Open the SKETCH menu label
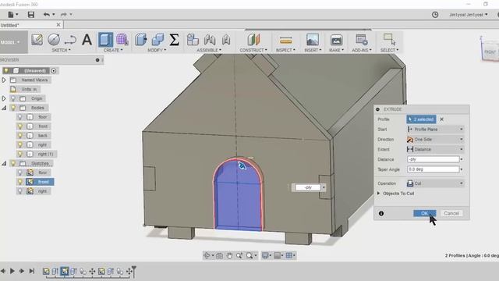This screenshot has height=281, width=499. pyautogui.click(x=61, y=50)
